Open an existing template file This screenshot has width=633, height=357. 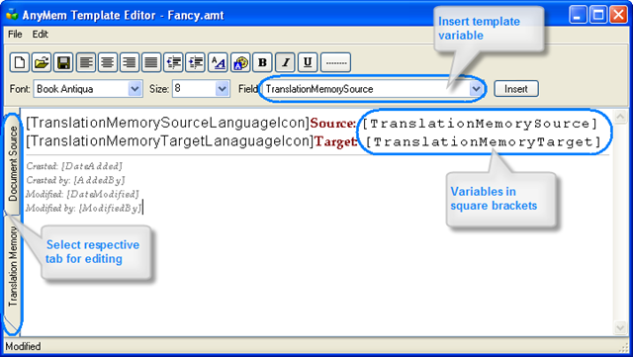pos(42,62)
